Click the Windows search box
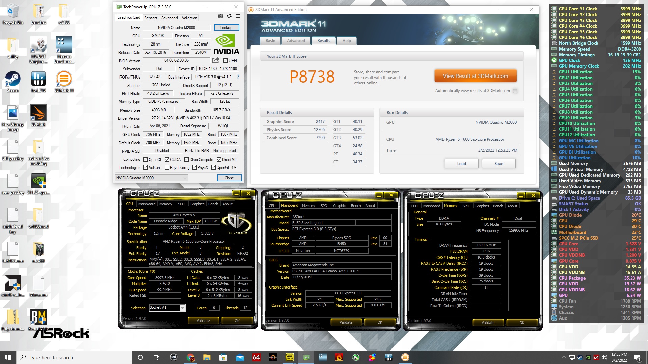Screen dimensions: 648x364 74,357
